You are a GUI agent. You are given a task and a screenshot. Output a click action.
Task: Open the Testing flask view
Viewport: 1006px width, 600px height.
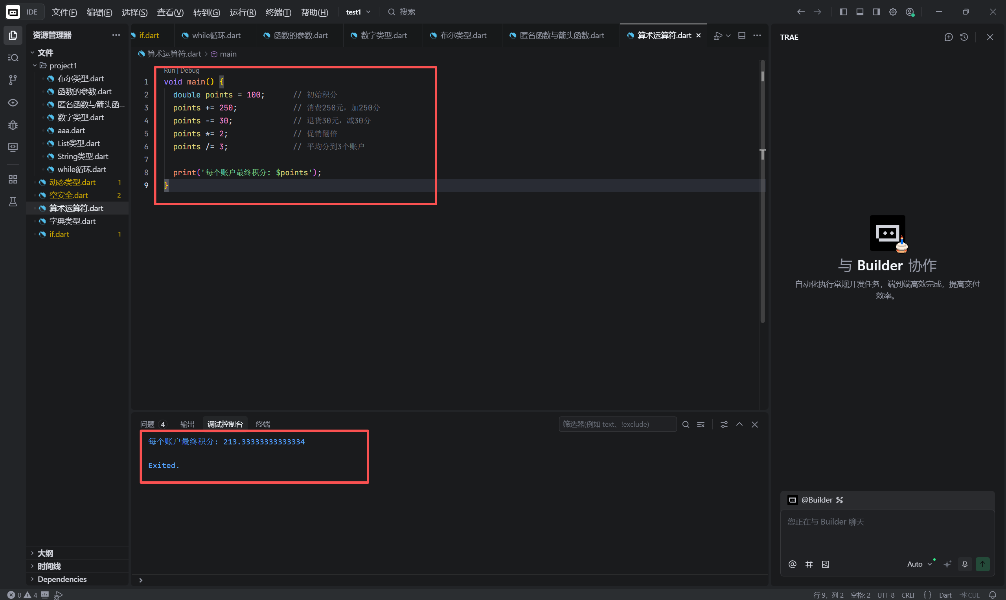coord(13,202)
